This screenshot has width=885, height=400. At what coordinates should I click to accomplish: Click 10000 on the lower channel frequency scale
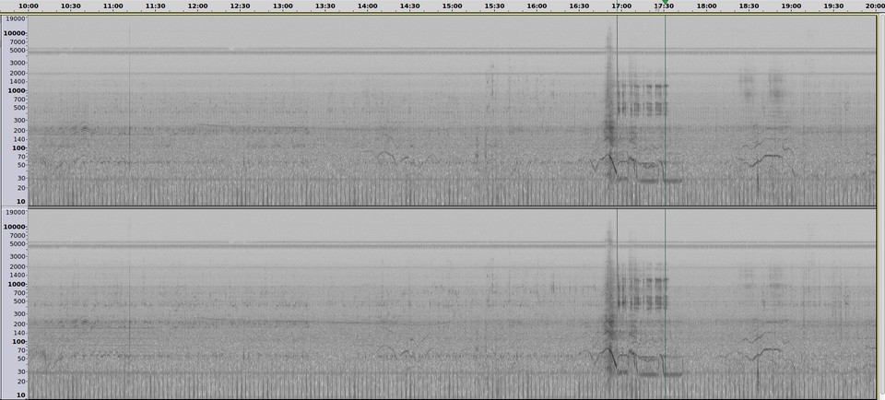click(16, 227)
